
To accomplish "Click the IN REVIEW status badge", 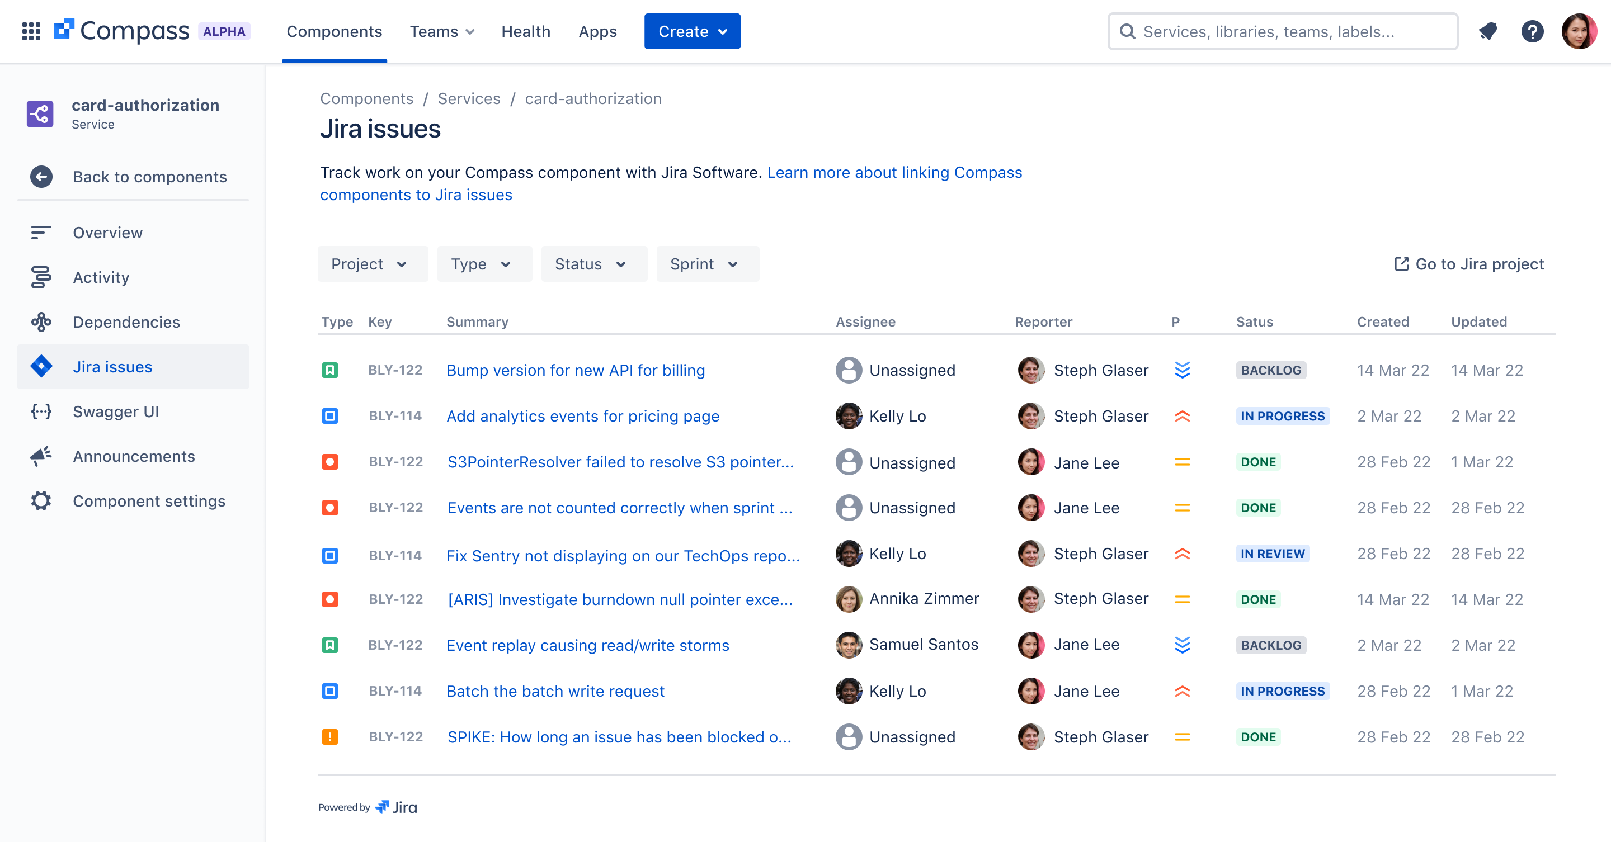I will pos(1273,553).
